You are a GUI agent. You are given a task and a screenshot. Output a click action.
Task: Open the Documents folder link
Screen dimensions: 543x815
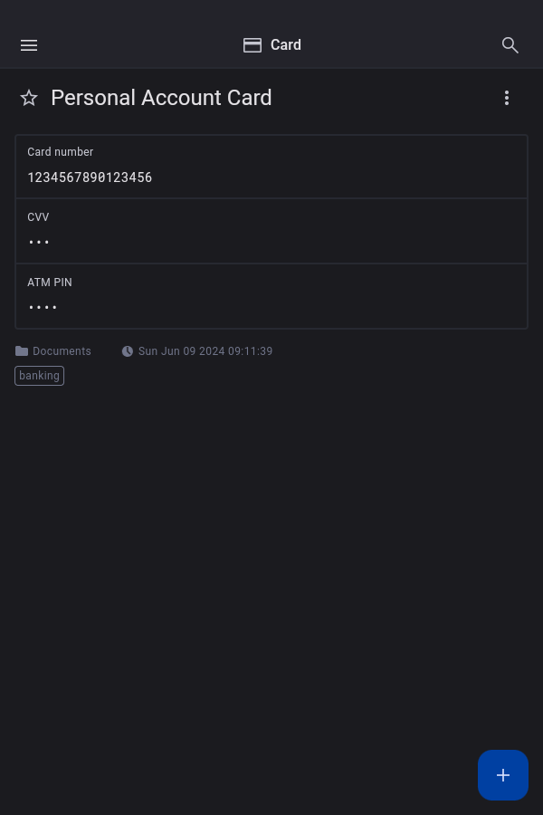tap(62, 351)
